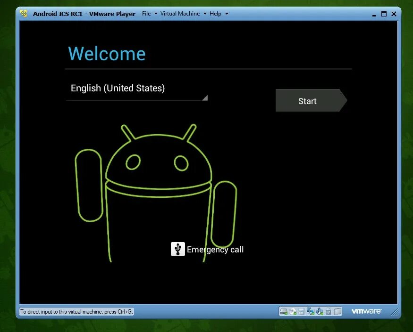Click the vmware logo in status bar
This screenshot has height=332, width=413.
pos(366,311)
